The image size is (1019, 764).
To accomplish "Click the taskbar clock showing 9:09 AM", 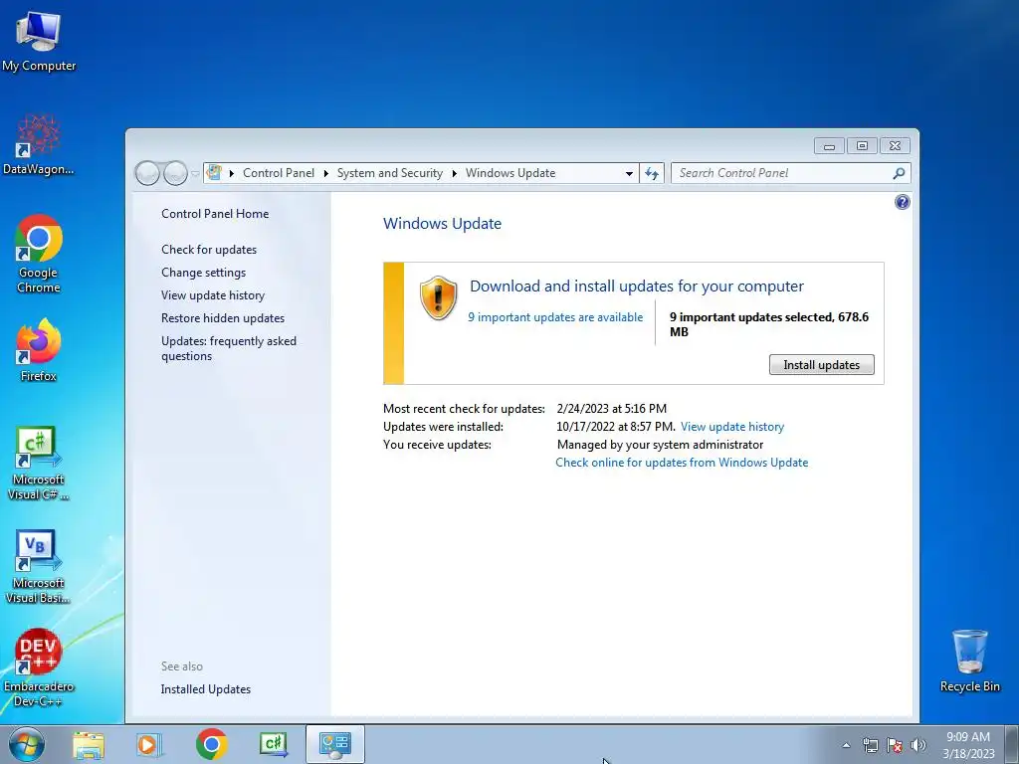I will click(x=968, y=744).
